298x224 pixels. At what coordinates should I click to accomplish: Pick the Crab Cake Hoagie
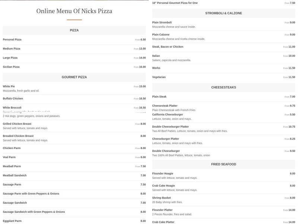[164, 186]
